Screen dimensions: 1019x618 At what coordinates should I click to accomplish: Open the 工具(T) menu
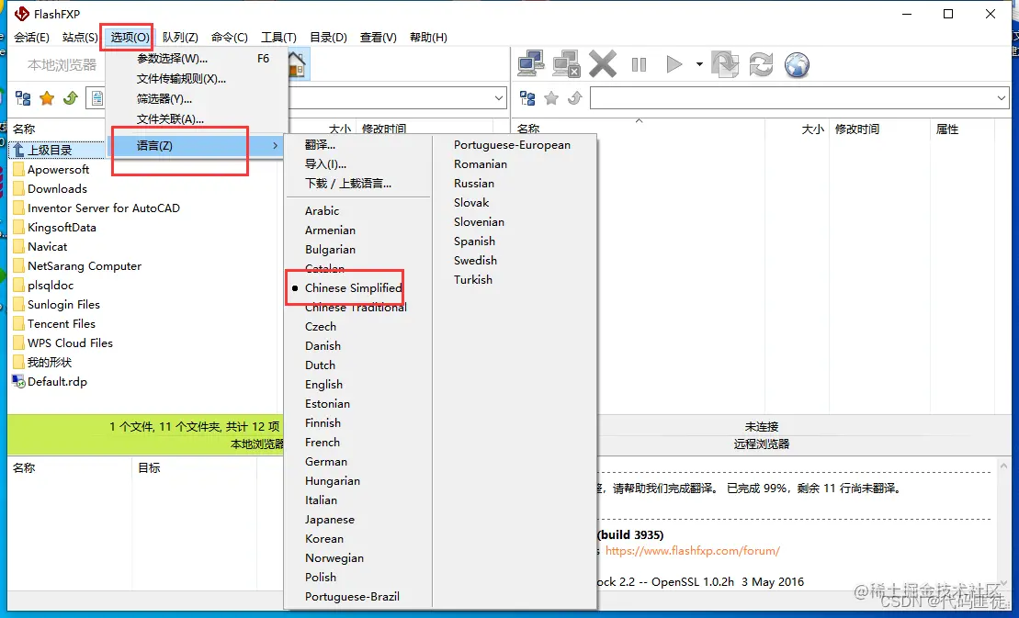[x=278, y=37]
